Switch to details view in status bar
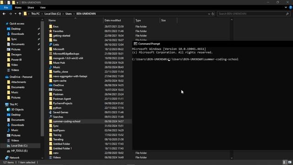Viewport: 293px width, 165px height. tap(284, 162)
